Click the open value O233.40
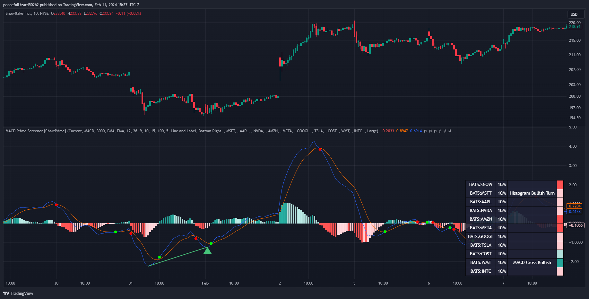This screenshot has height=299, width=589. 58,13
